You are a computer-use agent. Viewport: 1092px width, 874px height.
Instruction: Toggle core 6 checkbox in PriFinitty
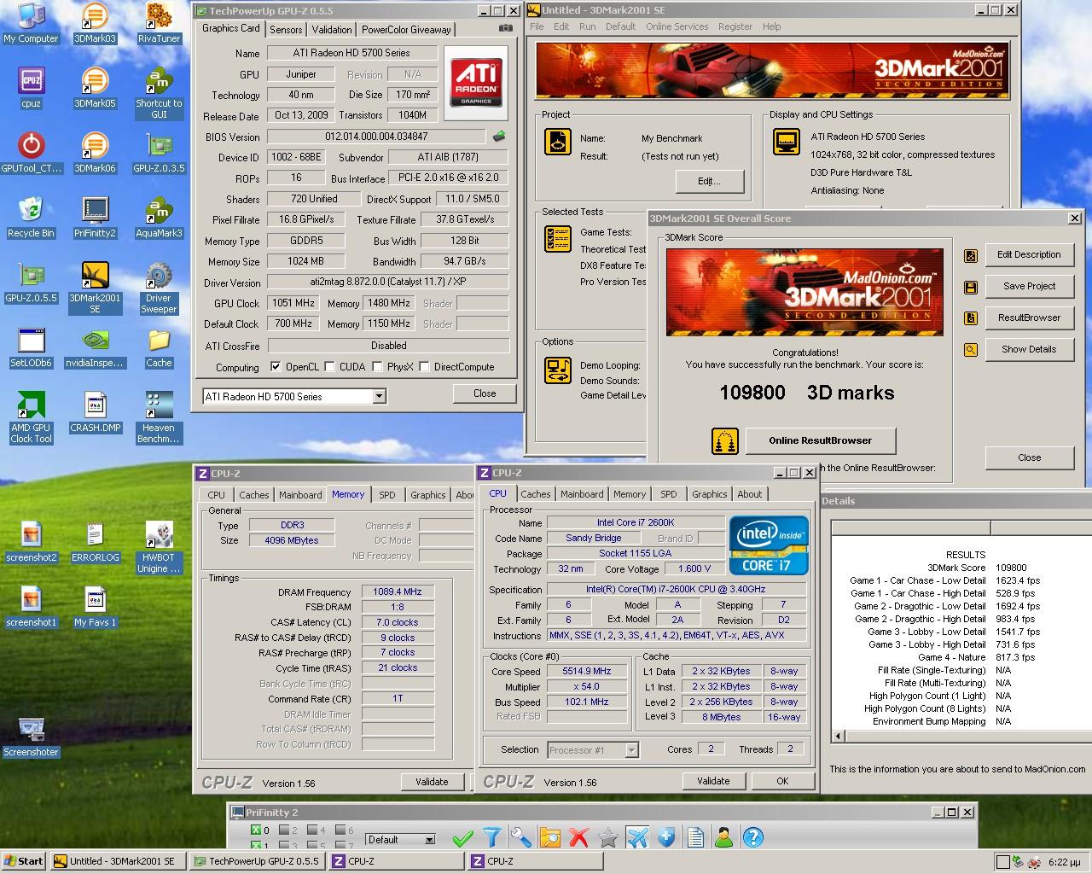340,830
